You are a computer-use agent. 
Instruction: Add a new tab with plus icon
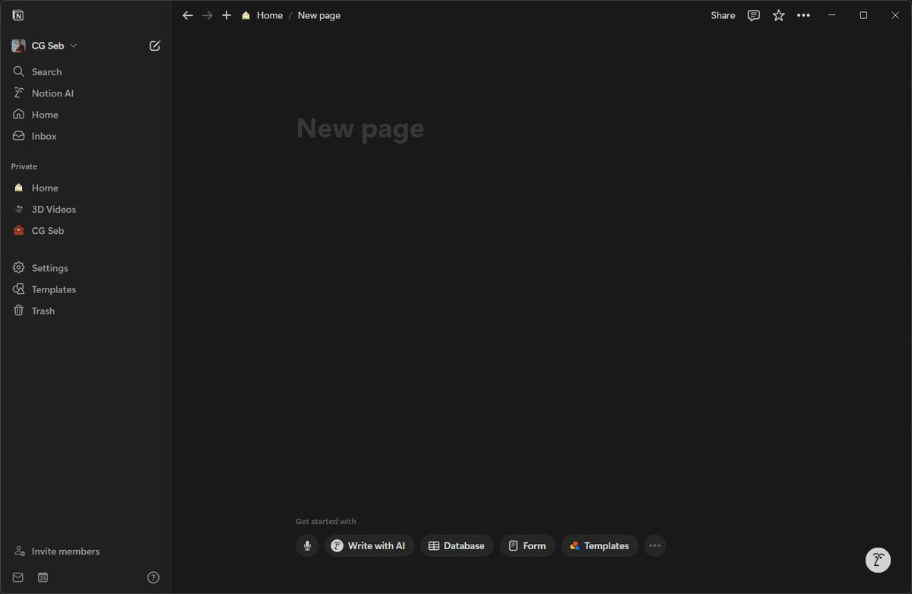[x=226, y=15]
